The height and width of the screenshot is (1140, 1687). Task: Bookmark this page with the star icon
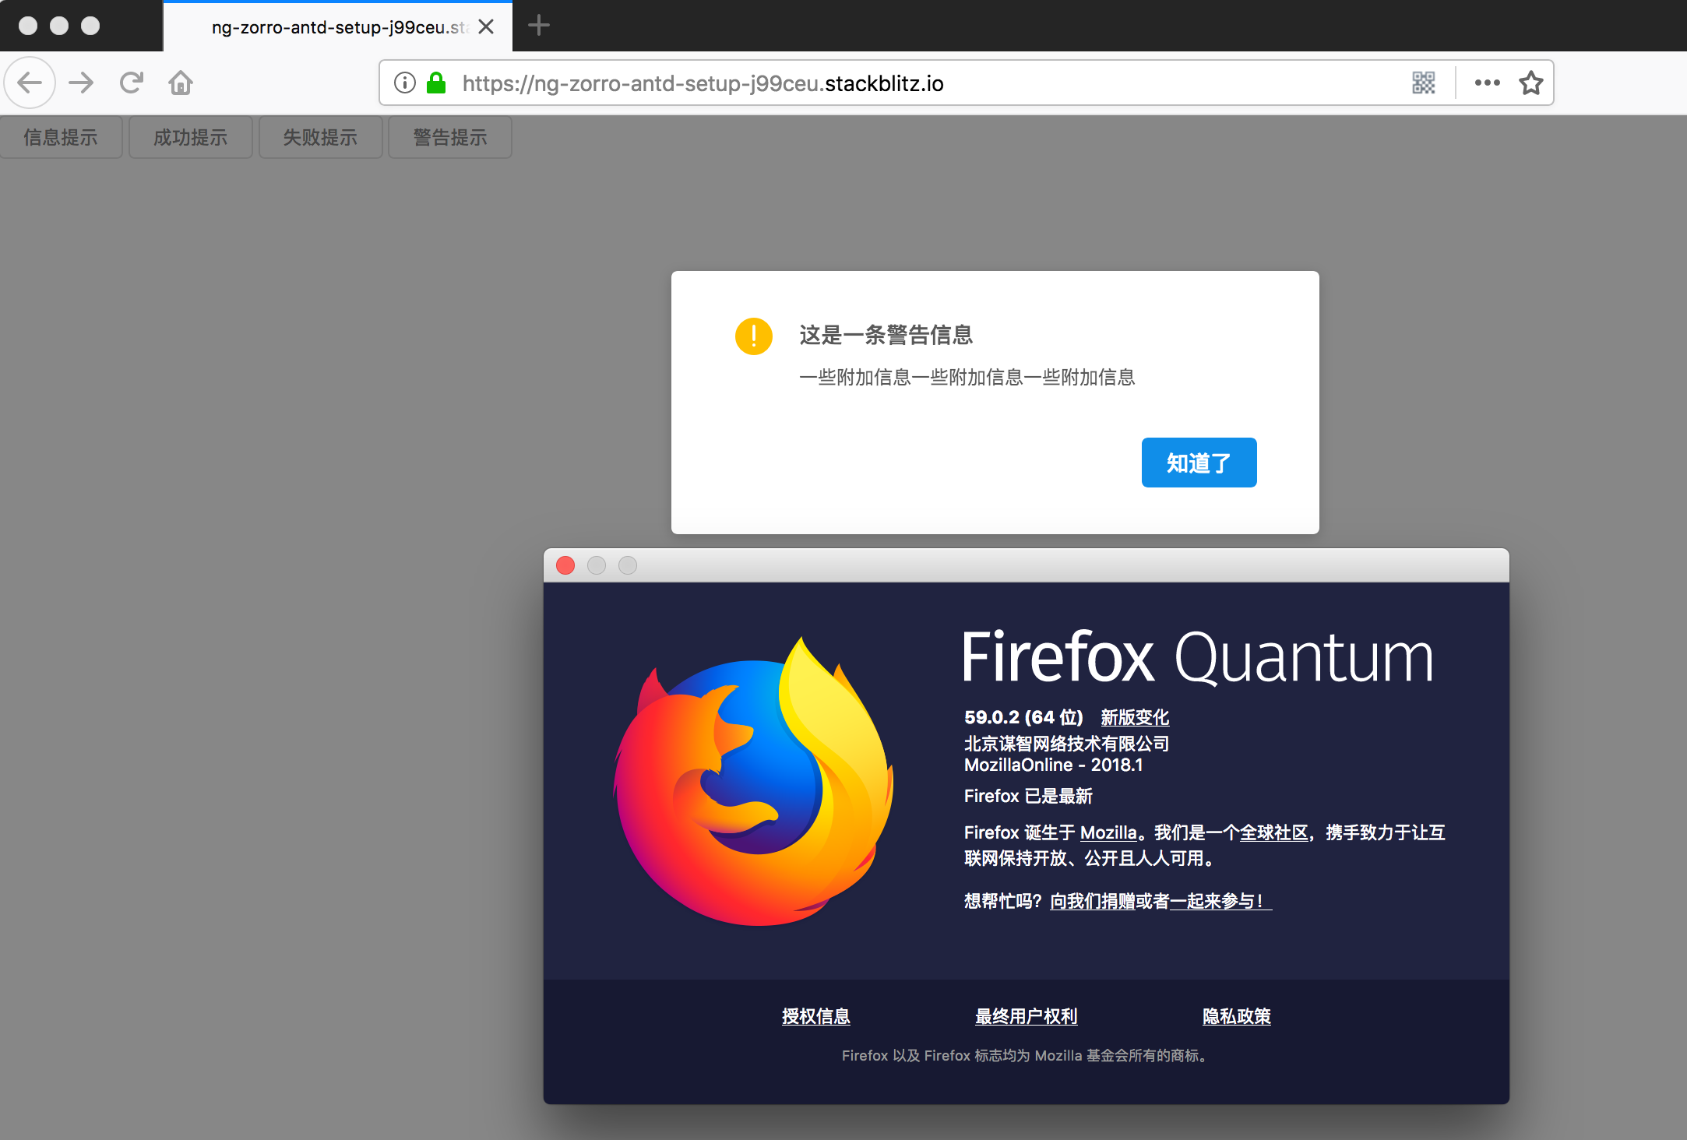pyautogui.click(x=1530, y=83)
